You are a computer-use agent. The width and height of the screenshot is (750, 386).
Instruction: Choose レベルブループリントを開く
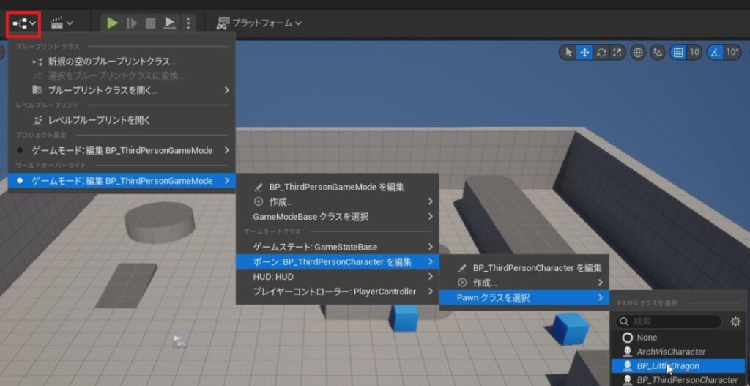[122, 120]
